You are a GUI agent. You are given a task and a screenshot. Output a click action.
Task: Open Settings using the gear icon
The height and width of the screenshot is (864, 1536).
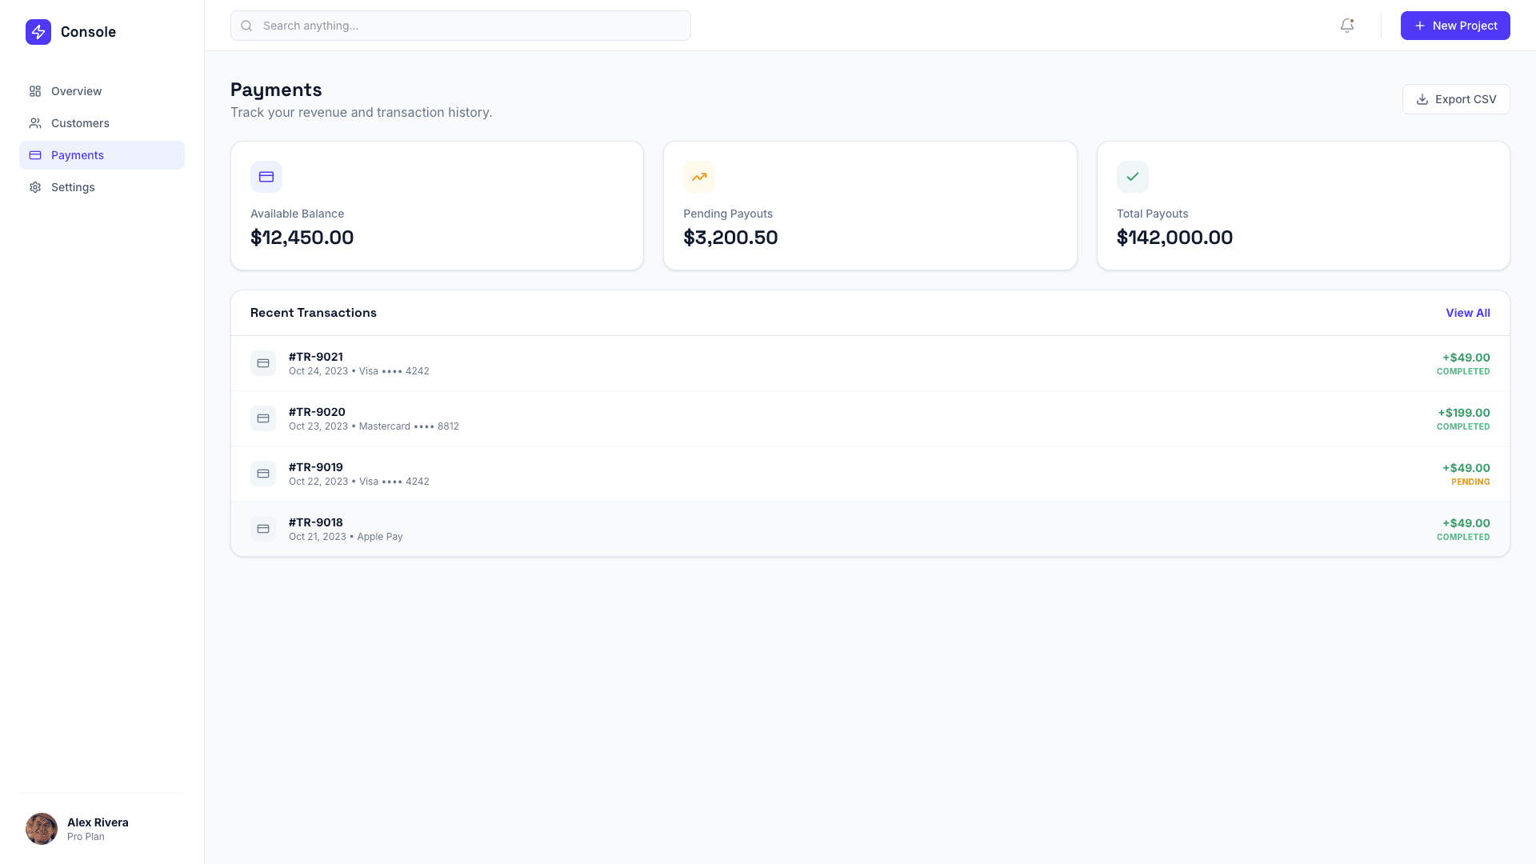pyautogui.click(x=35, y=186)
